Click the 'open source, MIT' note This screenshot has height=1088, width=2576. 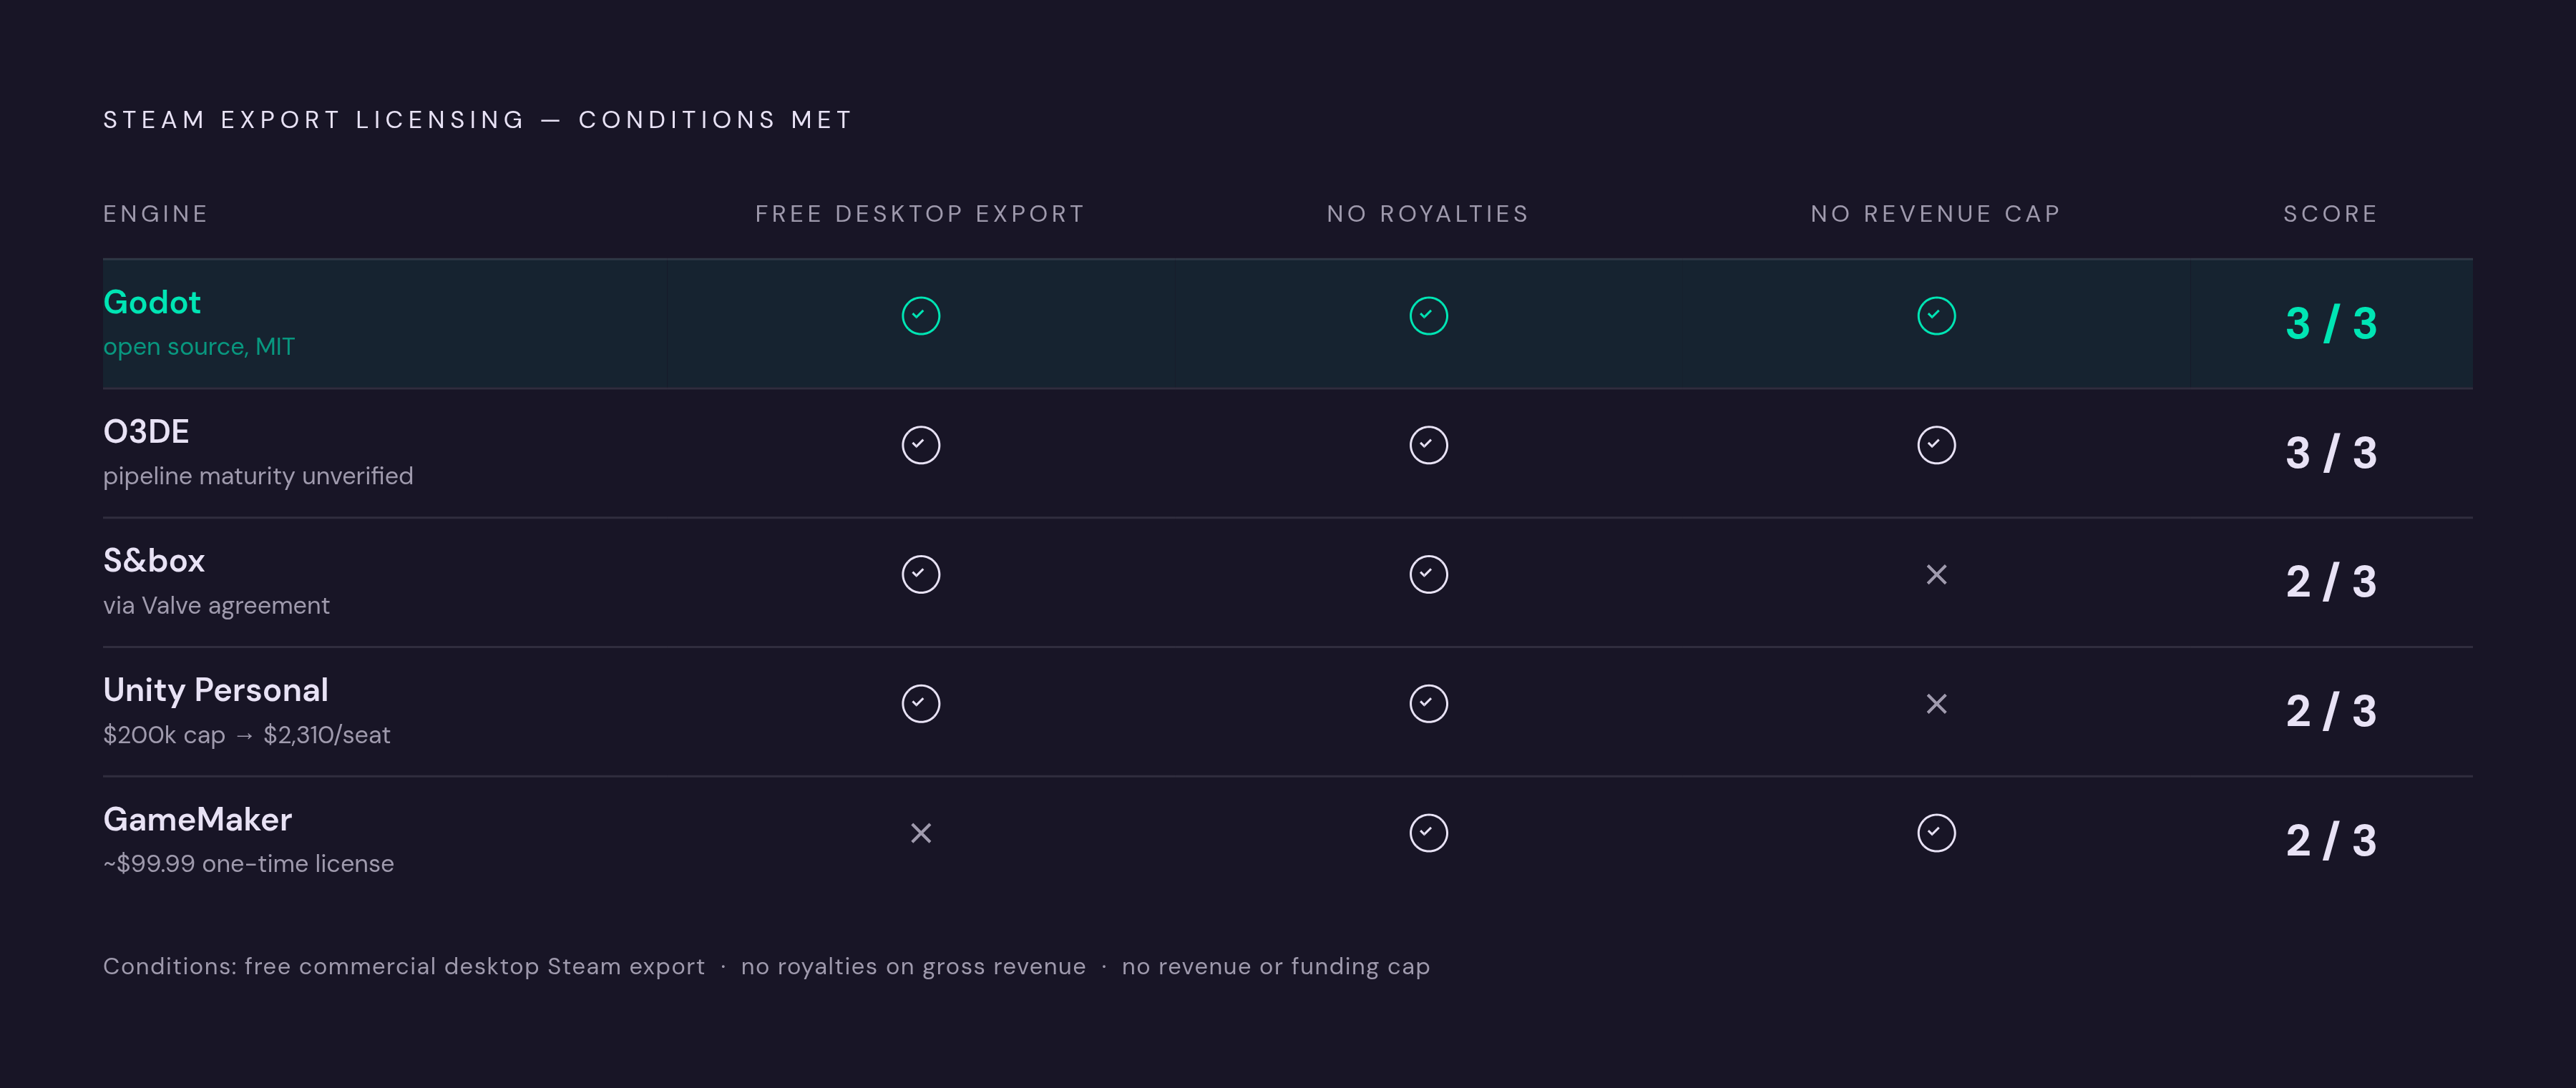(x=199, y=346)
